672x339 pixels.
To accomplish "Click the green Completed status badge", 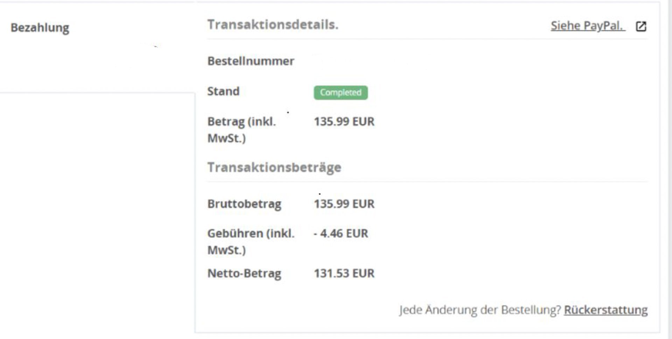I will (x=341, y=93).
